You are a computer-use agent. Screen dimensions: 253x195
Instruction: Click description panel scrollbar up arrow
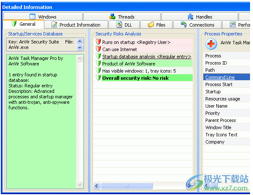[x=79, y=58]
